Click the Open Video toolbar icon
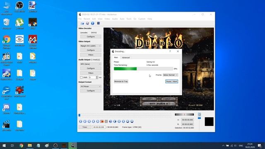Image resolution: width=265 pixels, height=149 pixels. (x=82, y=23)
